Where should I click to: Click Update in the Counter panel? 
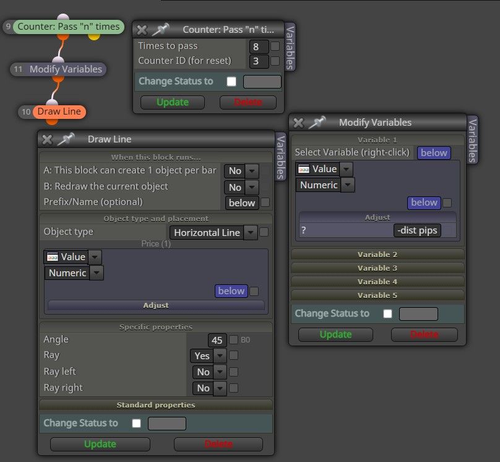[x=173, y=102]
